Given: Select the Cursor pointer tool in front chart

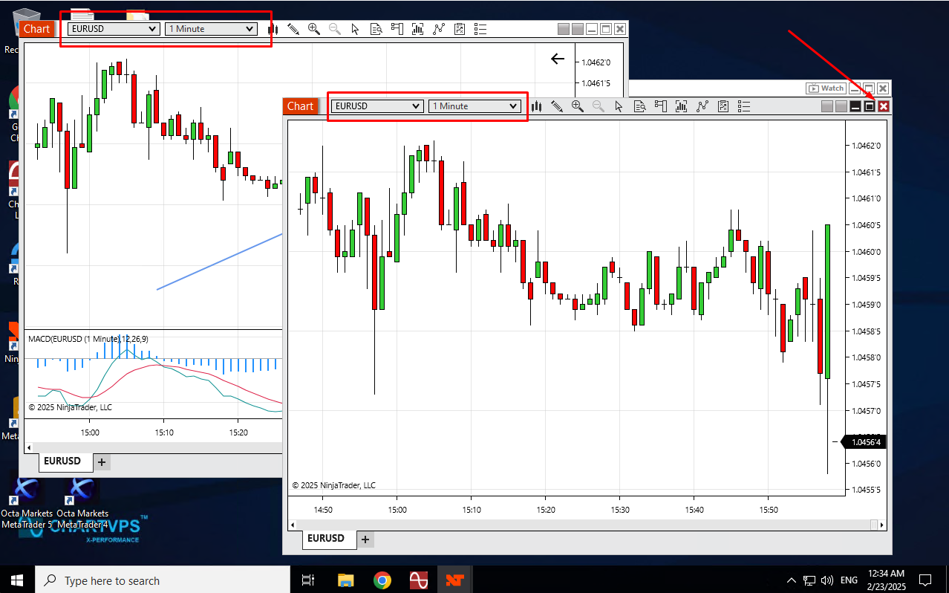Looking at the screenshot, I should pyautogui.click(x=619, y=106).
